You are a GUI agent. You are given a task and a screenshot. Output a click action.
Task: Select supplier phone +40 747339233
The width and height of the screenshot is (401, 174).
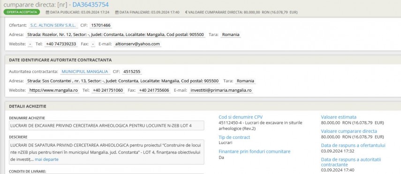61,44
